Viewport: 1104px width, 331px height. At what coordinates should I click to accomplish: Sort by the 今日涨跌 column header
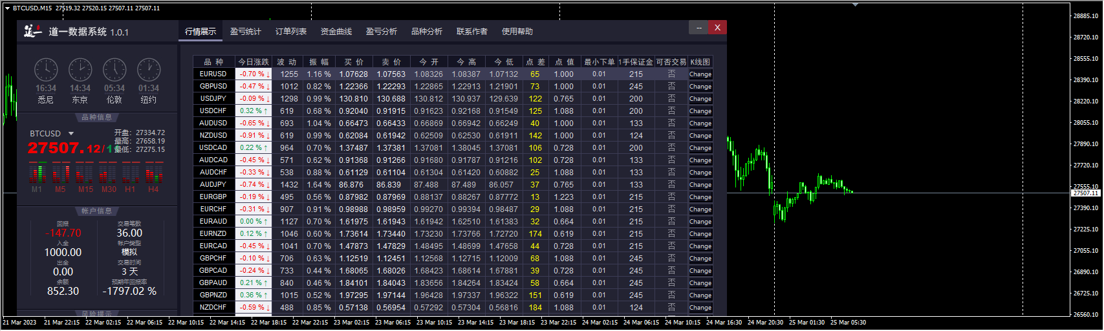[x=254, y=62]
